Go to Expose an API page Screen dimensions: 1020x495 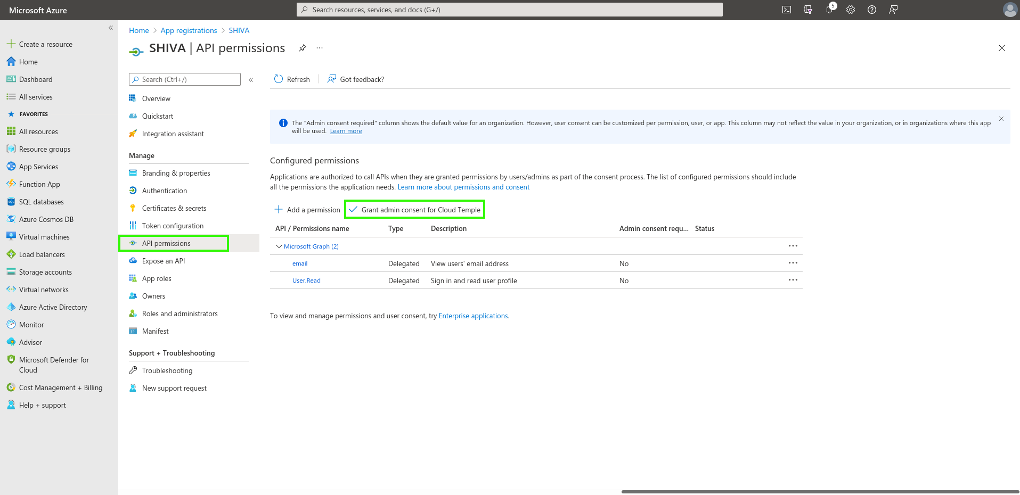tap(164, 261)
